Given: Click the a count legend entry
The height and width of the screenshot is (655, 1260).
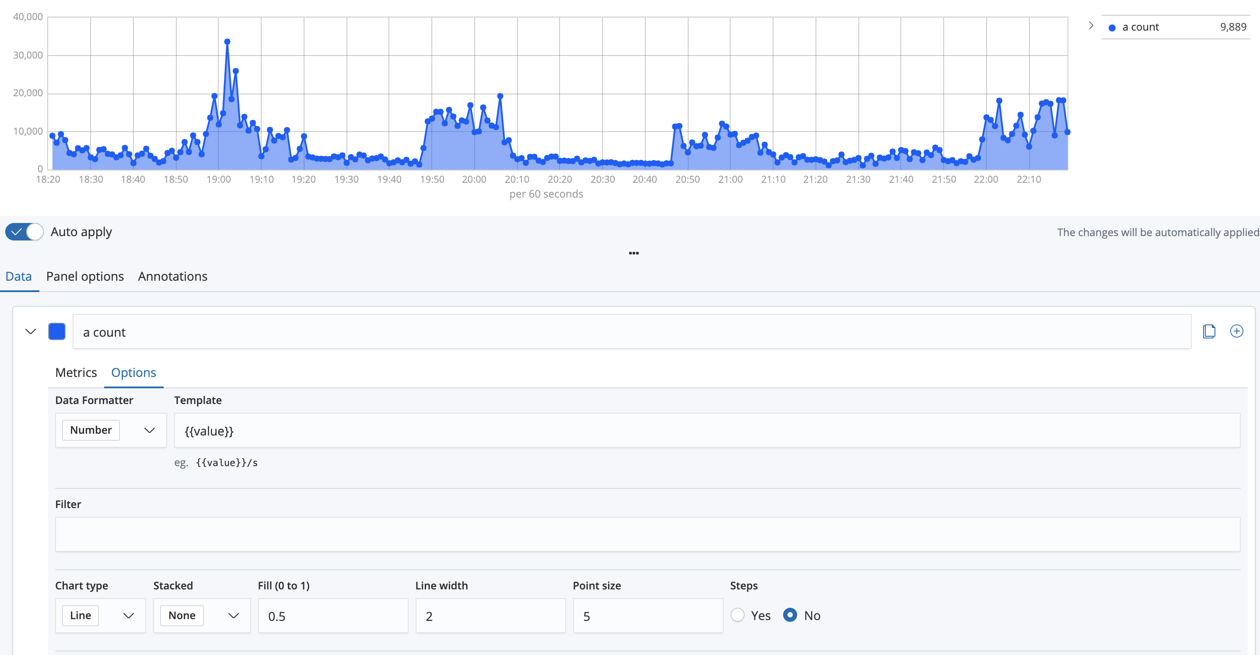Looking at the screenshot, I should click(x=1140, y=28).
